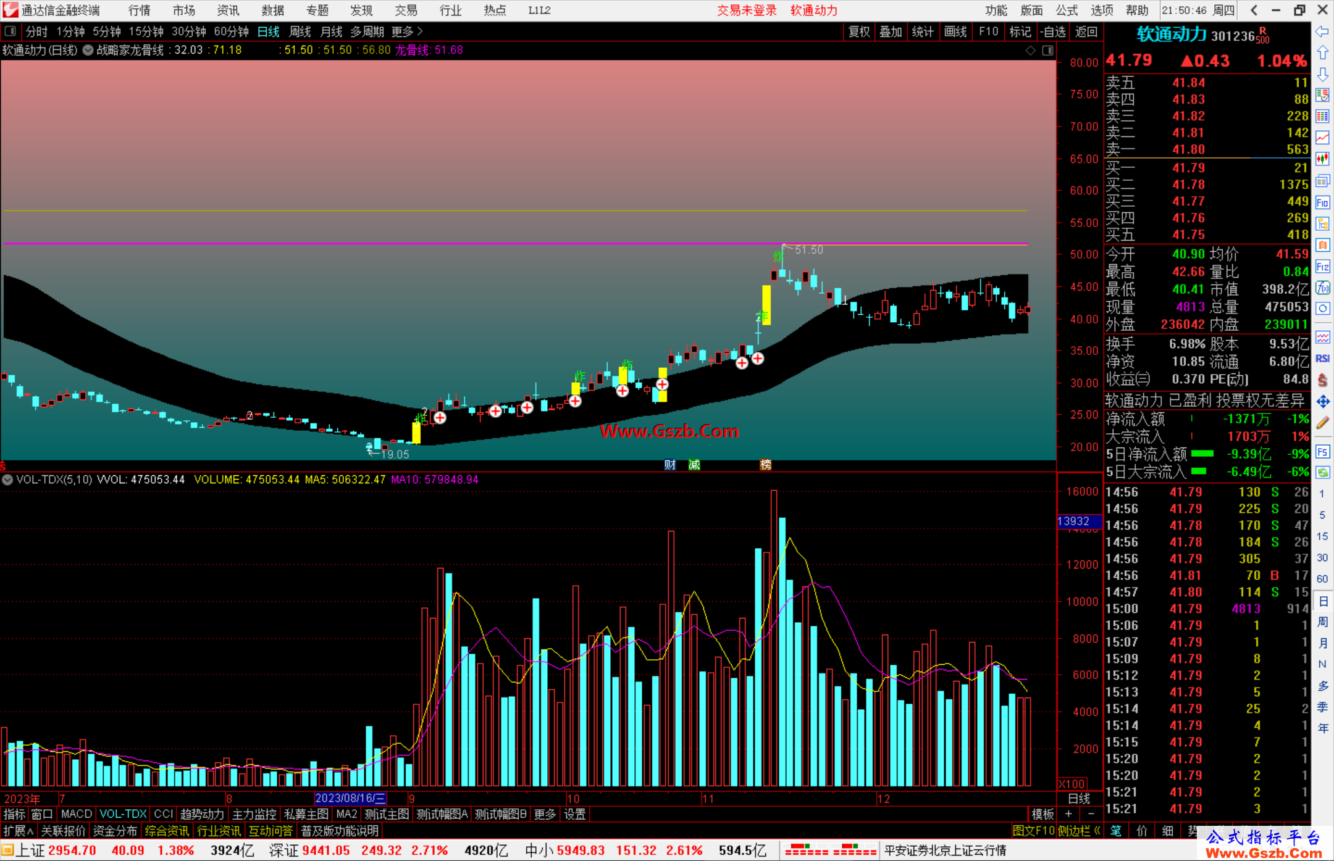The height and width of the screenshot is (861, 1334).
Task: Open 模板 template menu at bottom right
Action: point(1042,814)
